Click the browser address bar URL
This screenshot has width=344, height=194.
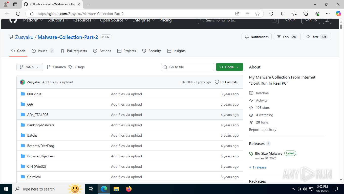pos(81,14)
